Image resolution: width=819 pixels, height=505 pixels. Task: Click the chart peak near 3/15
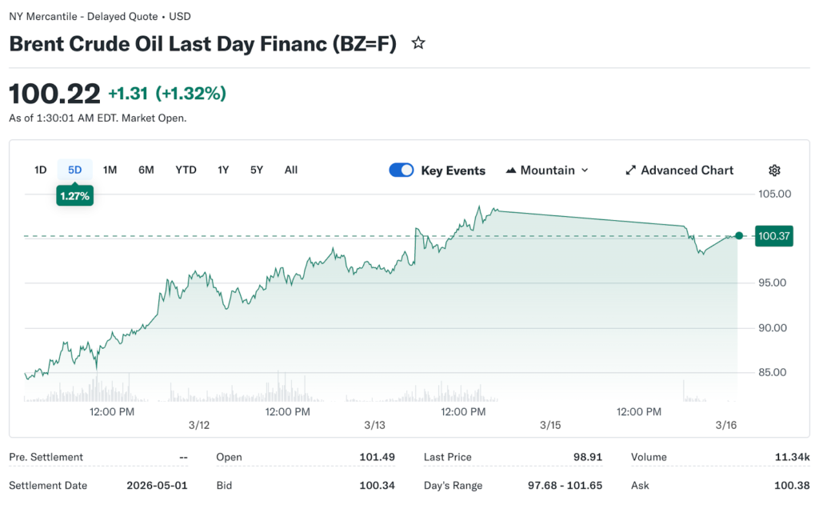(x=479, y=206)
